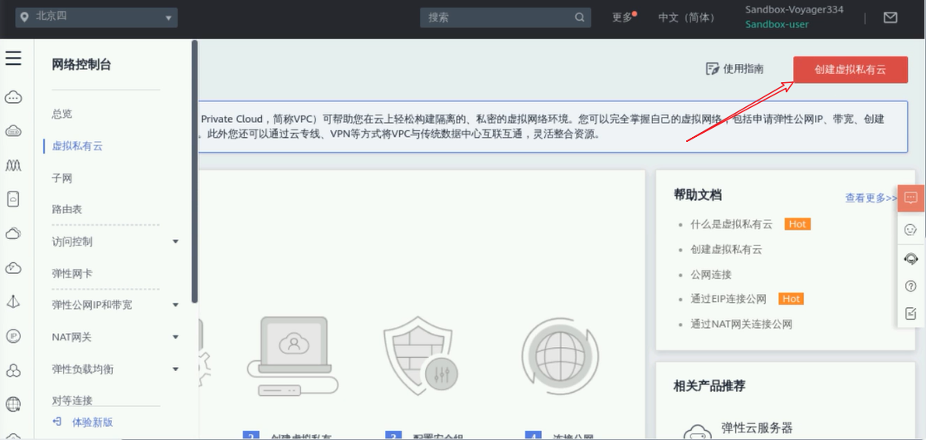The image size is (926, 440).
Task: Click the stacked clouds icon in the left sidebar
Action: 13,234
